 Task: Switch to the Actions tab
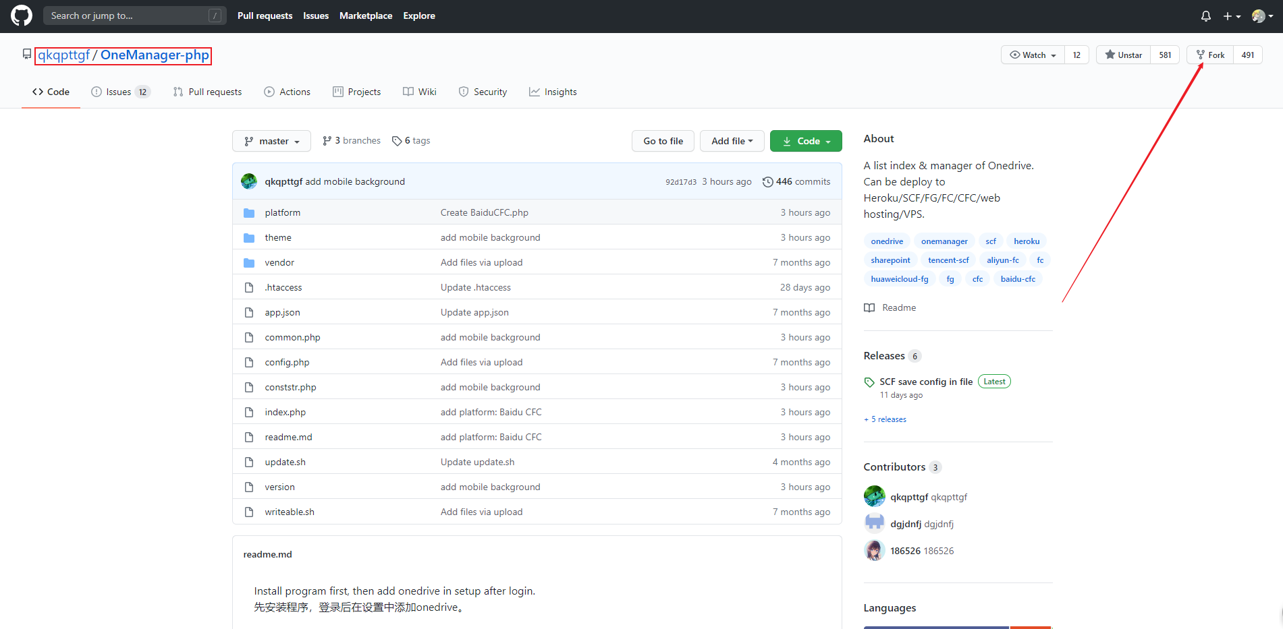tap(287, 92)
